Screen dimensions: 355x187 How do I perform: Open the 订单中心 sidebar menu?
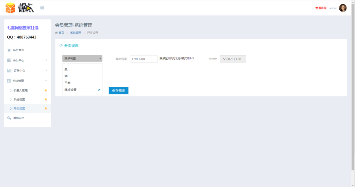click(19, 70)
